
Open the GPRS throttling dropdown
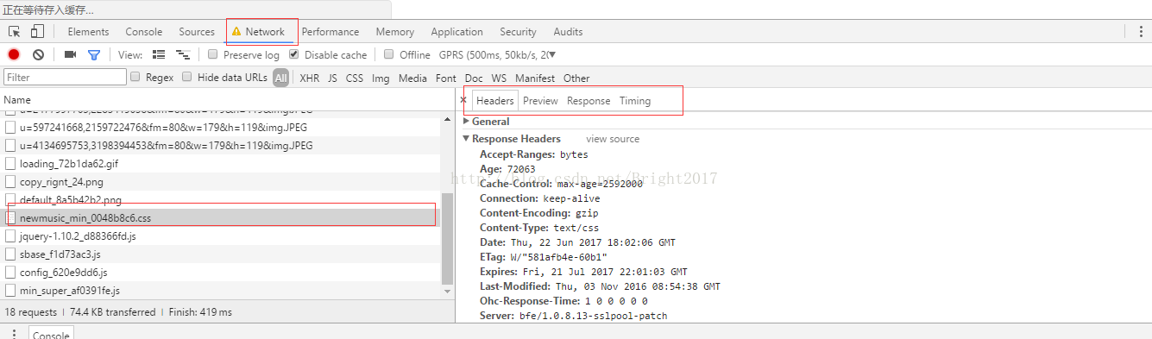coord(497,54)
